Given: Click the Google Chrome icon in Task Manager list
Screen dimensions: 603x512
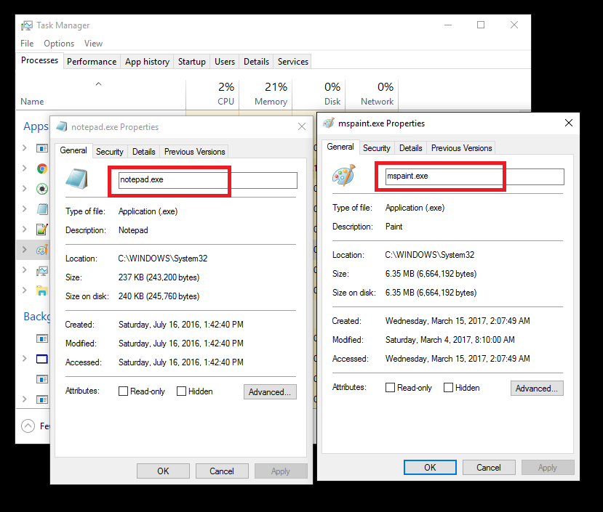Looking at the screenshot, I should [x=42, y=168].
